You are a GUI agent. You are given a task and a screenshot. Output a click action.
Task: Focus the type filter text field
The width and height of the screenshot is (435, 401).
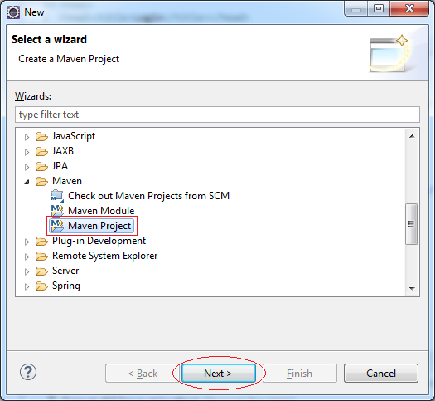pyautogui.click(x=217, y=115)
